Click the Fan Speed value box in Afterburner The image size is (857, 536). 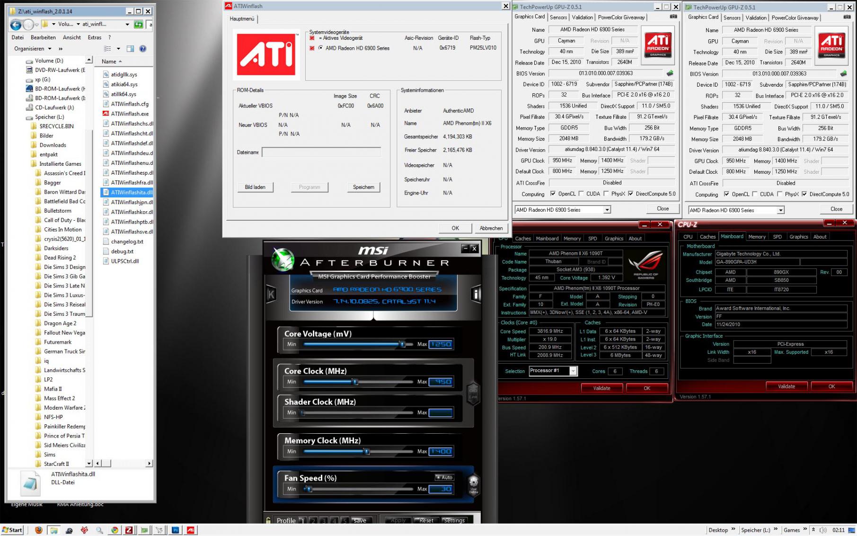(x=441, y=489)
